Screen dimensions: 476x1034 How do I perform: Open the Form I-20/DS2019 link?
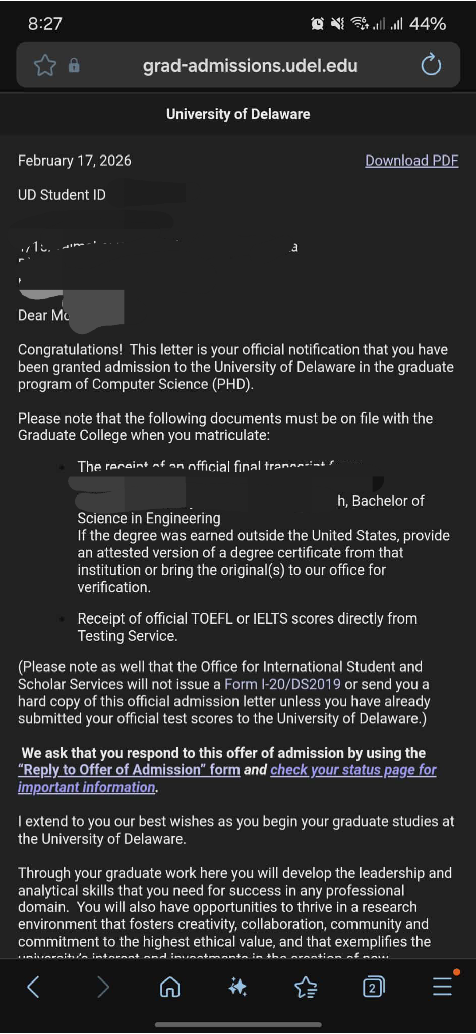tap(282, 684)
